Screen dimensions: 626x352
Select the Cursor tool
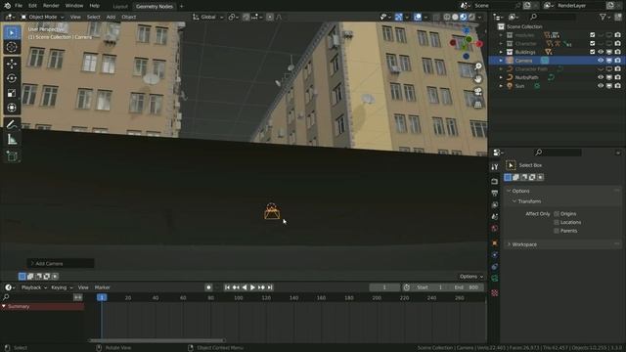(12, 47)
